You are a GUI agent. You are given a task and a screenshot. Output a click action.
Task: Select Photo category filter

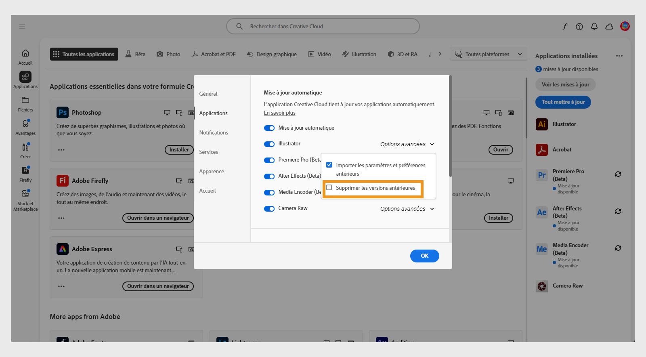(168, 54)
